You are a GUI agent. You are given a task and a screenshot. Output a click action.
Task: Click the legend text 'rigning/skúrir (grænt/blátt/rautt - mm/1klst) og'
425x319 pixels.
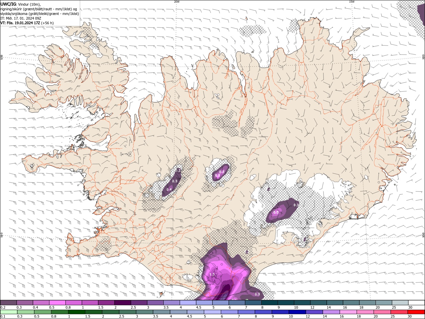(39, 9)
